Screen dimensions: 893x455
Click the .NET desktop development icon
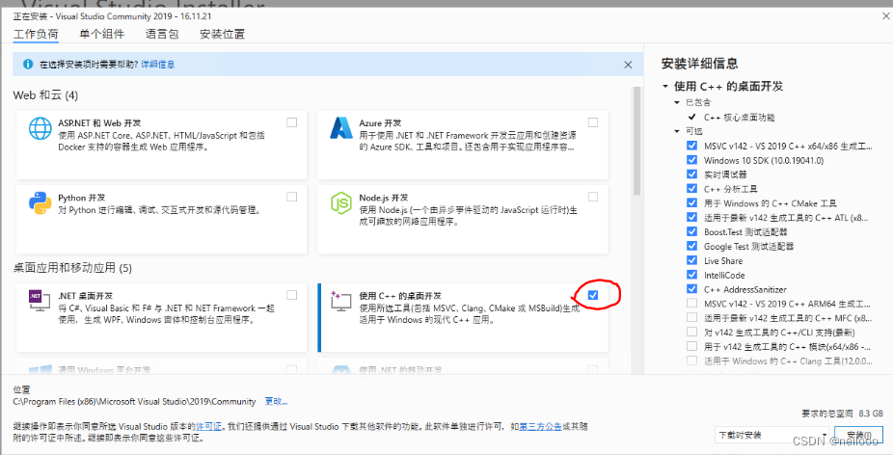point(40,300)
